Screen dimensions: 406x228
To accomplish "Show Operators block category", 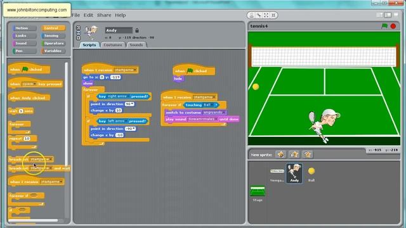I will tap(53, 43).
